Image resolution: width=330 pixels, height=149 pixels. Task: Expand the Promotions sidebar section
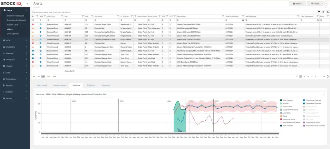26,79
